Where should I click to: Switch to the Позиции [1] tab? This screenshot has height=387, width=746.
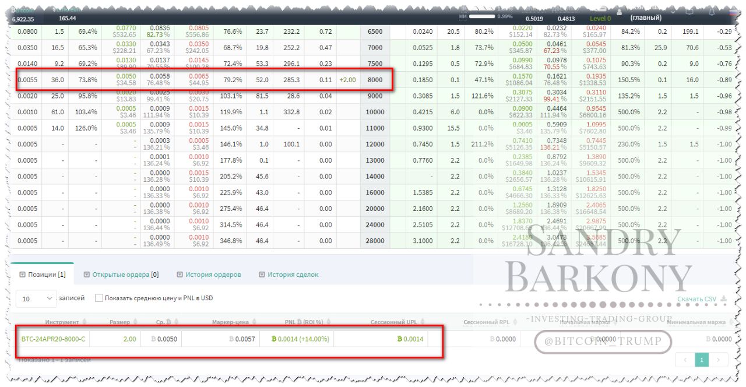pos(43,275)
